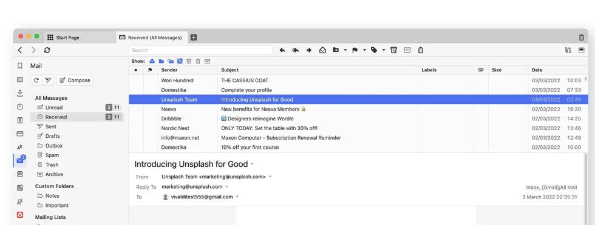The image size is (595, 225).
Task: Toggle Show spam filter
Action: [189, 61]
